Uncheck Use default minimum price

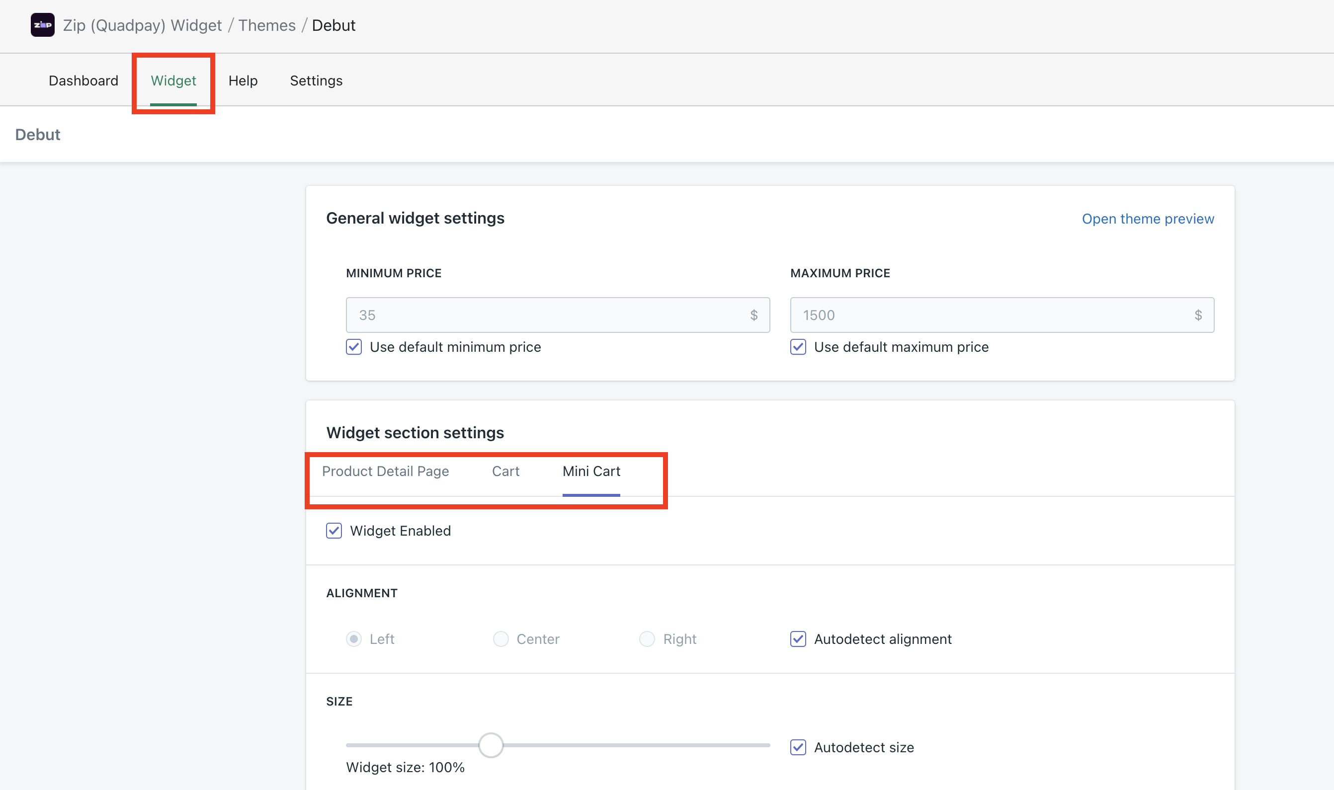354,347
